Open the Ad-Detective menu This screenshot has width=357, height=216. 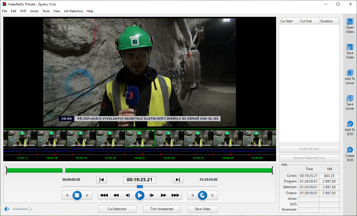coord(73,11)
